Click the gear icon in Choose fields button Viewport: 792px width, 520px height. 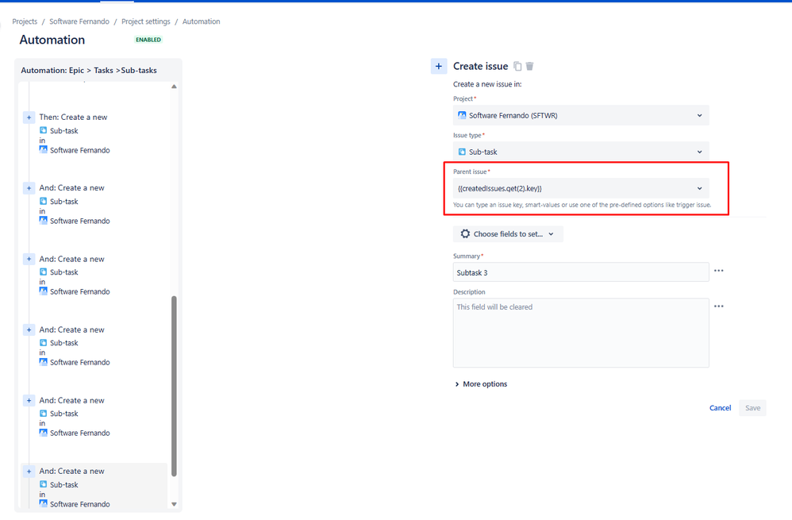465,234
